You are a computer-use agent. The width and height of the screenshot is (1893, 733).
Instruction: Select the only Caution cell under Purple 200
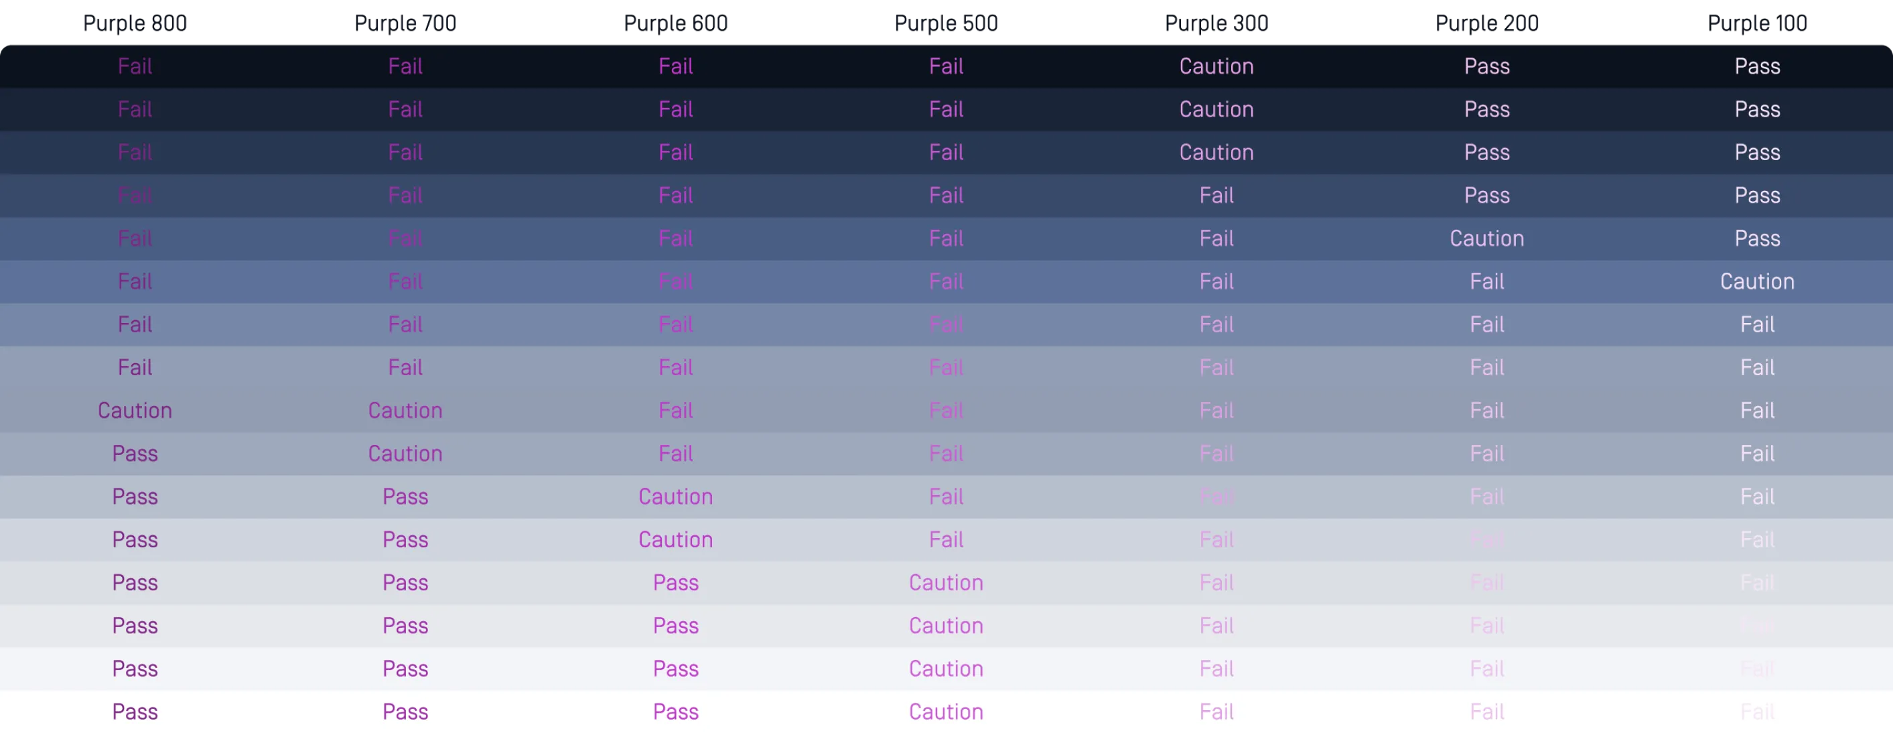click(x=1487, y=239)
